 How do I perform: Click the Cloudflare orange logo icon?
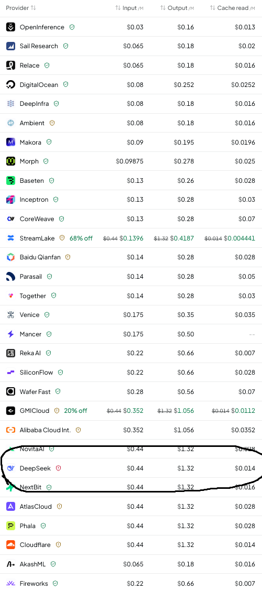(10, 545)
